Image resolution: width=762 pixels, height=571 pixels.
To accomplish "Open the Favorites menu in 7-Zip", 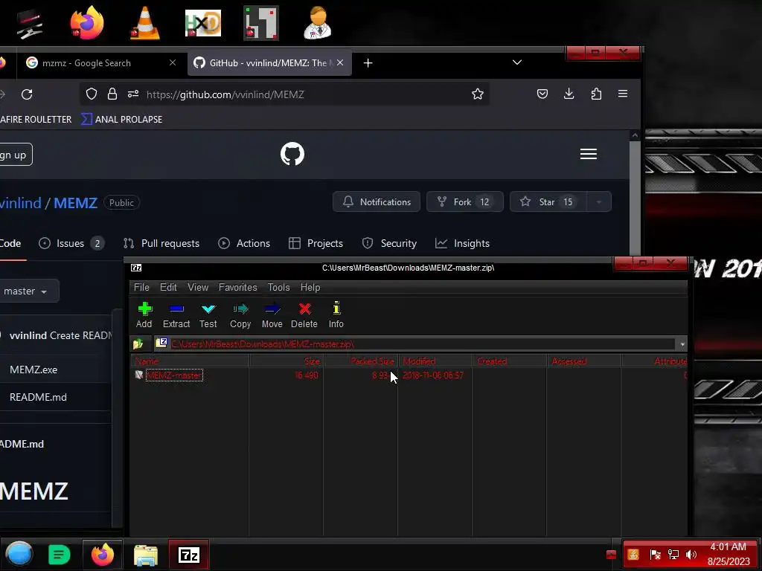I will [x=237, y=288].
